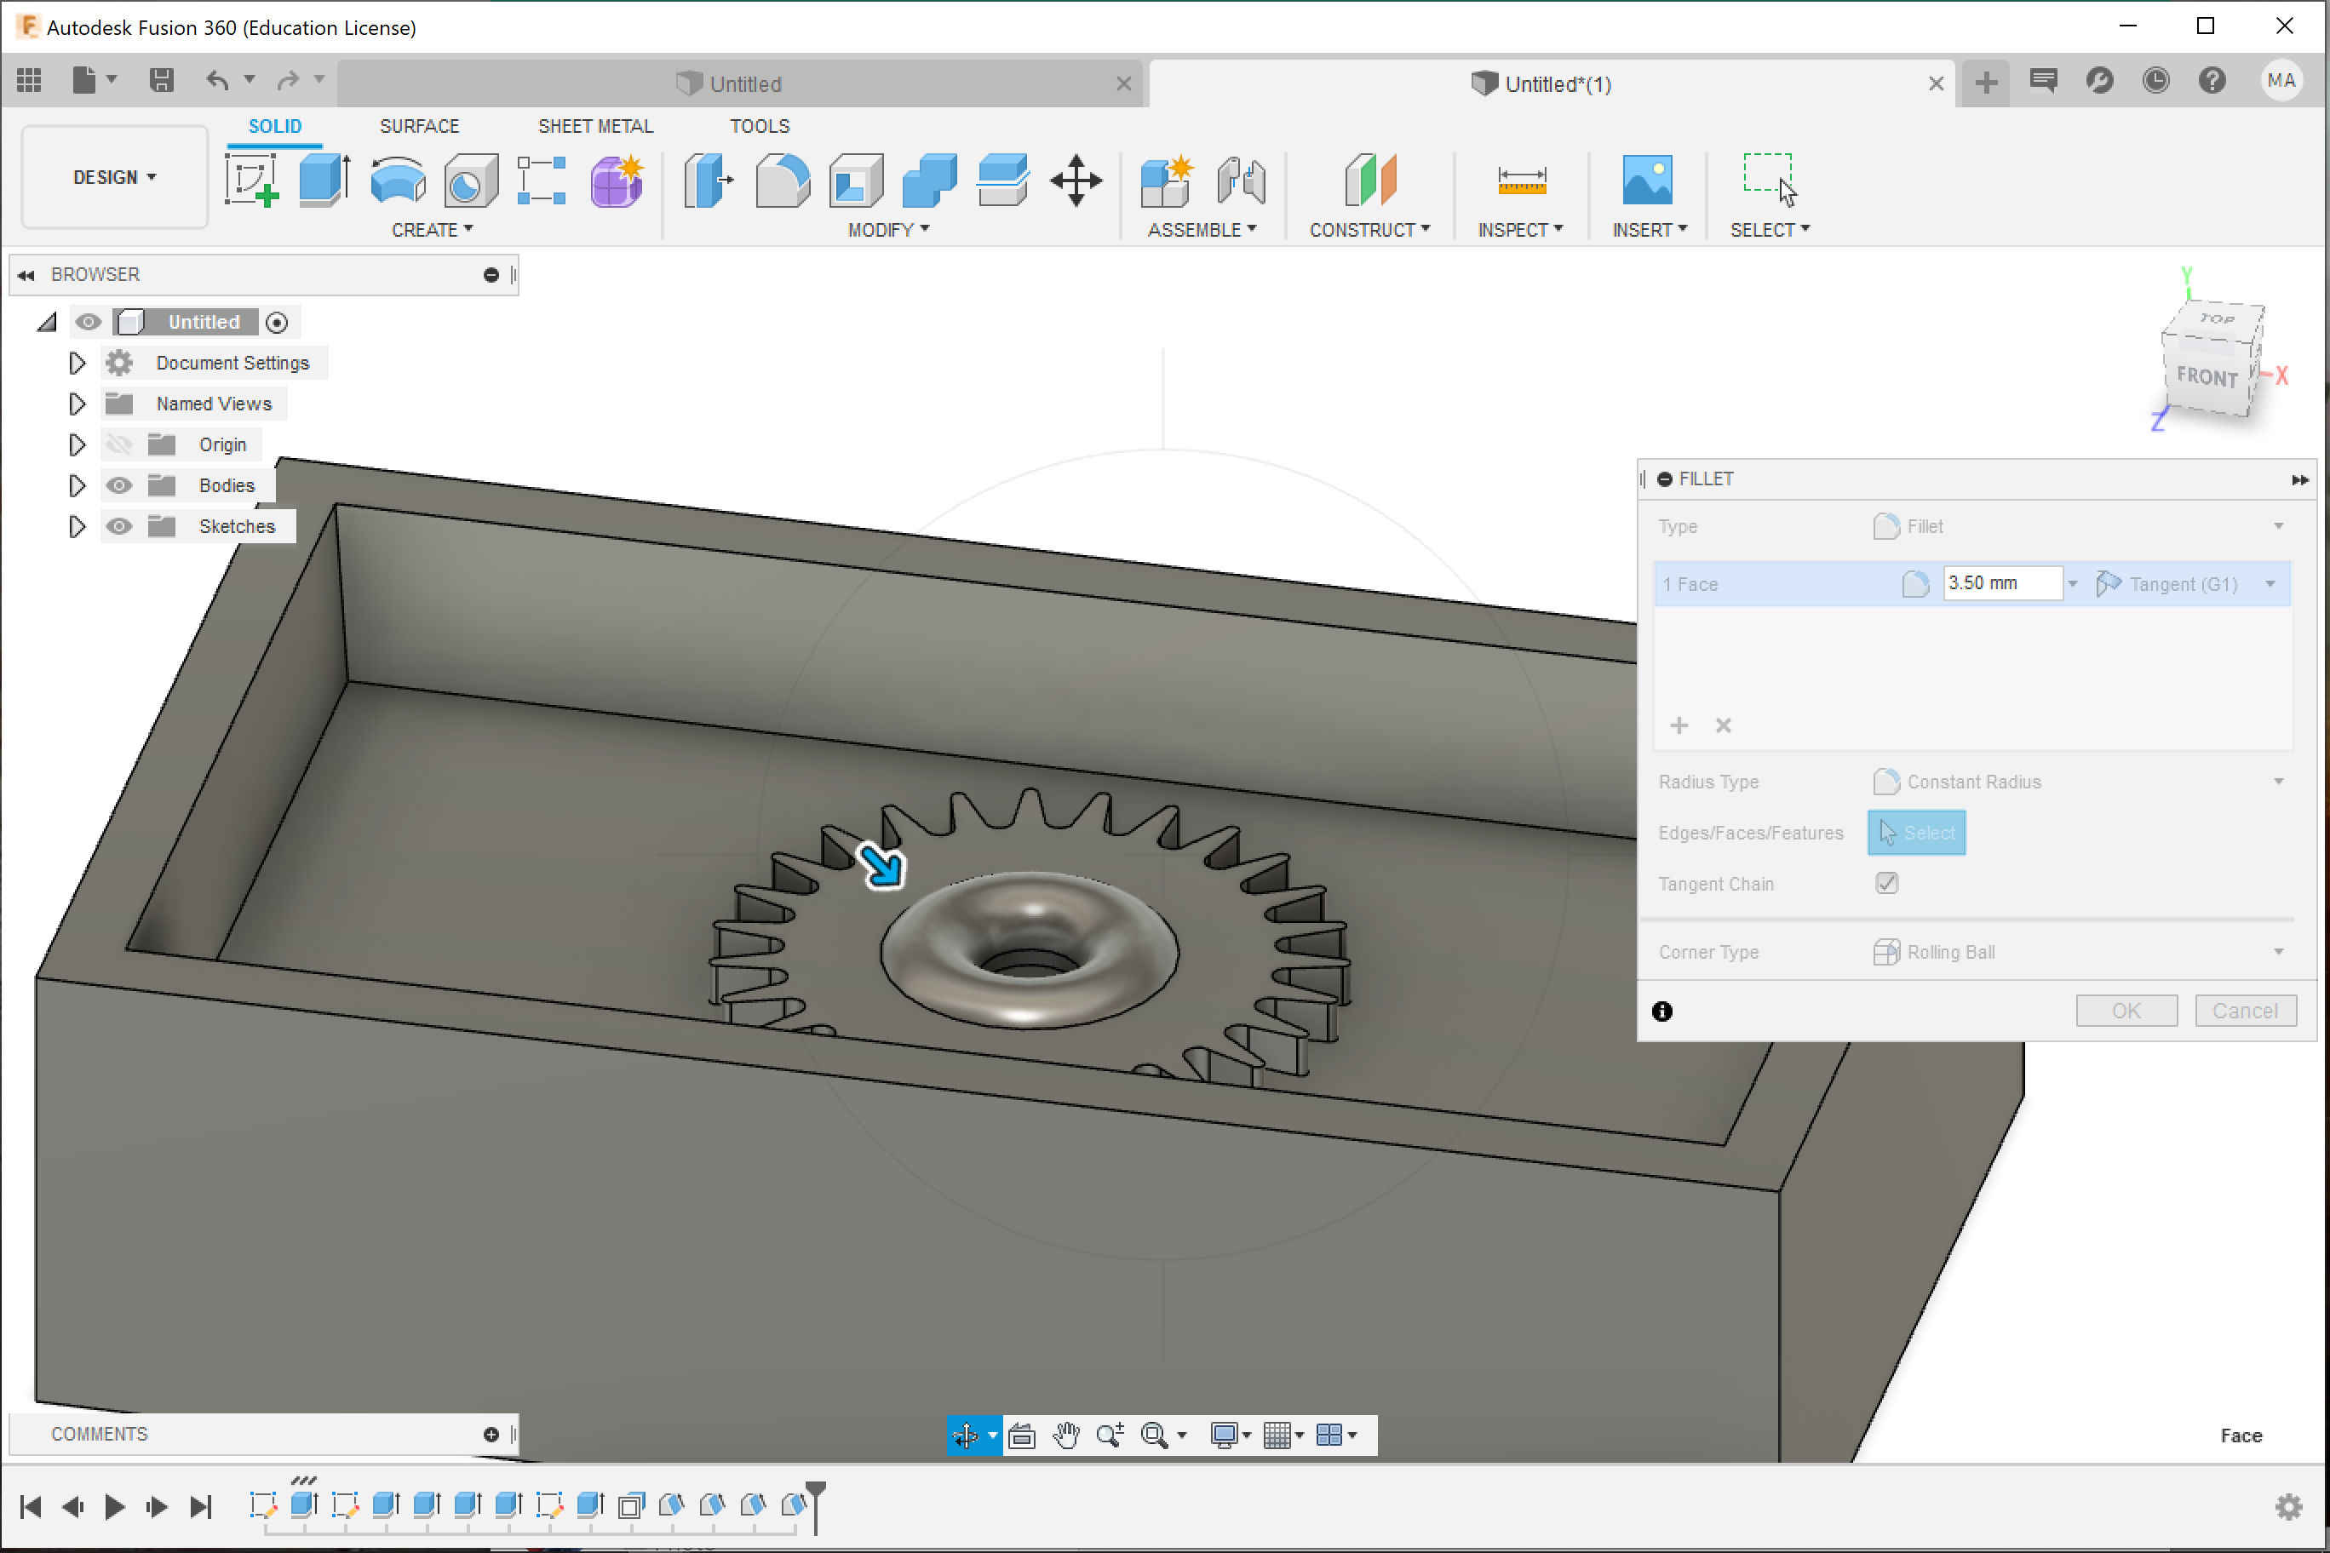Click the Orbit tool in navigation bar

pyautogui.click(x=965, y=1434)
